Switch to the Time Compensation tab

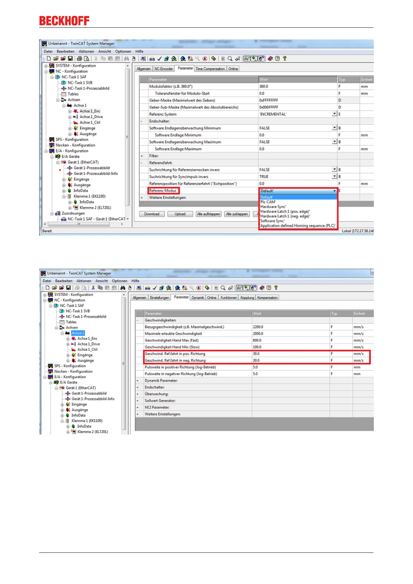click(x=210, y=69)
